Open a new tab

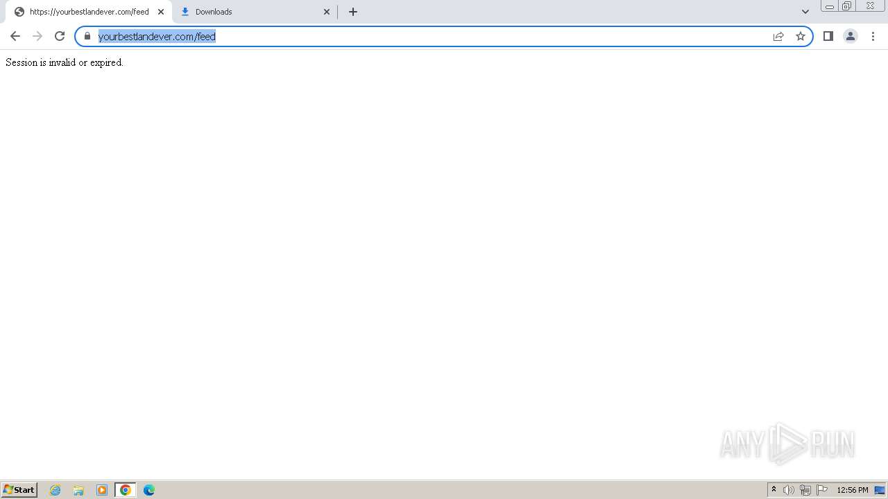click(353, 12)
